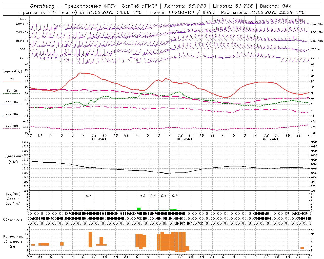Select the '(гПа)' unit under Давление

coord(13,162)
